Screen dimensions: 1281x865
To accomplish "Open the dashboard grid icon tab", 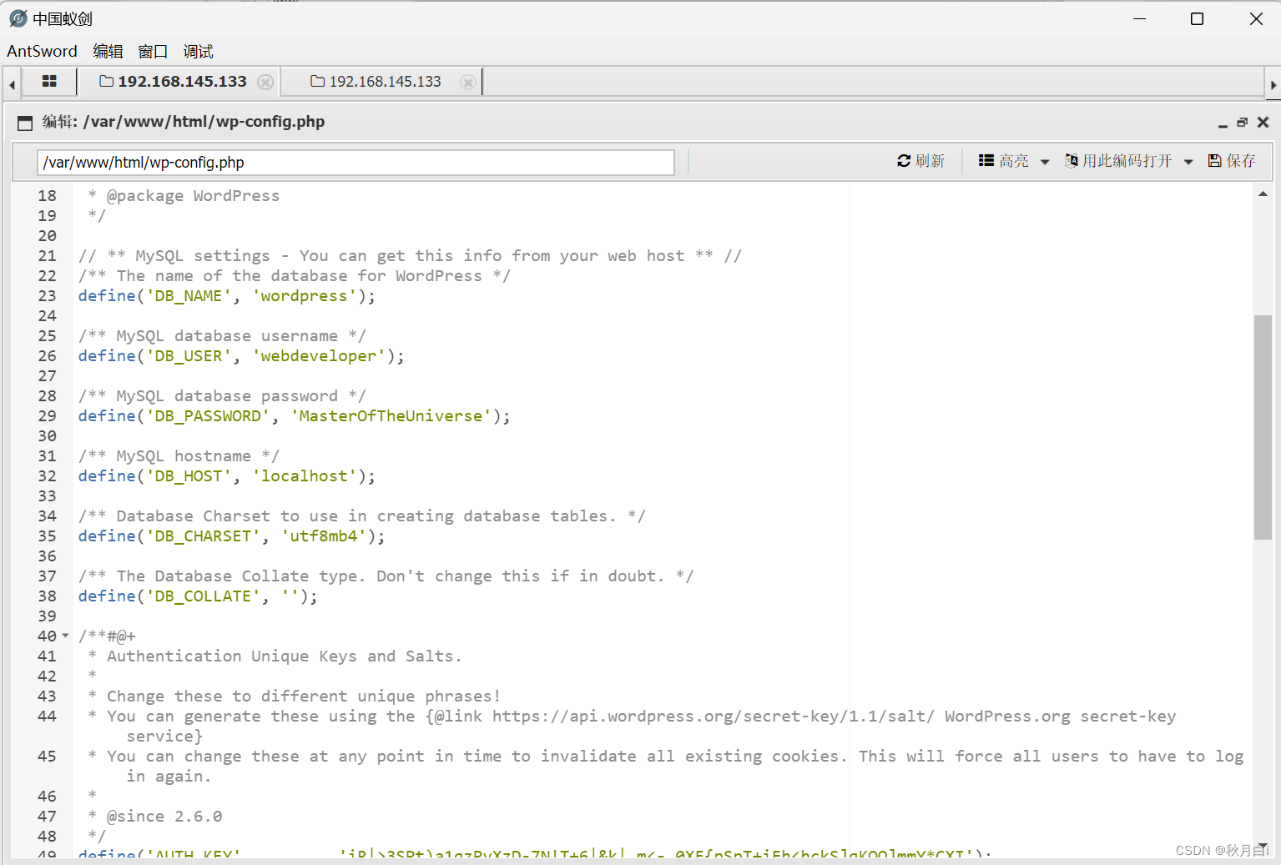I will click(x=48, y=81).
